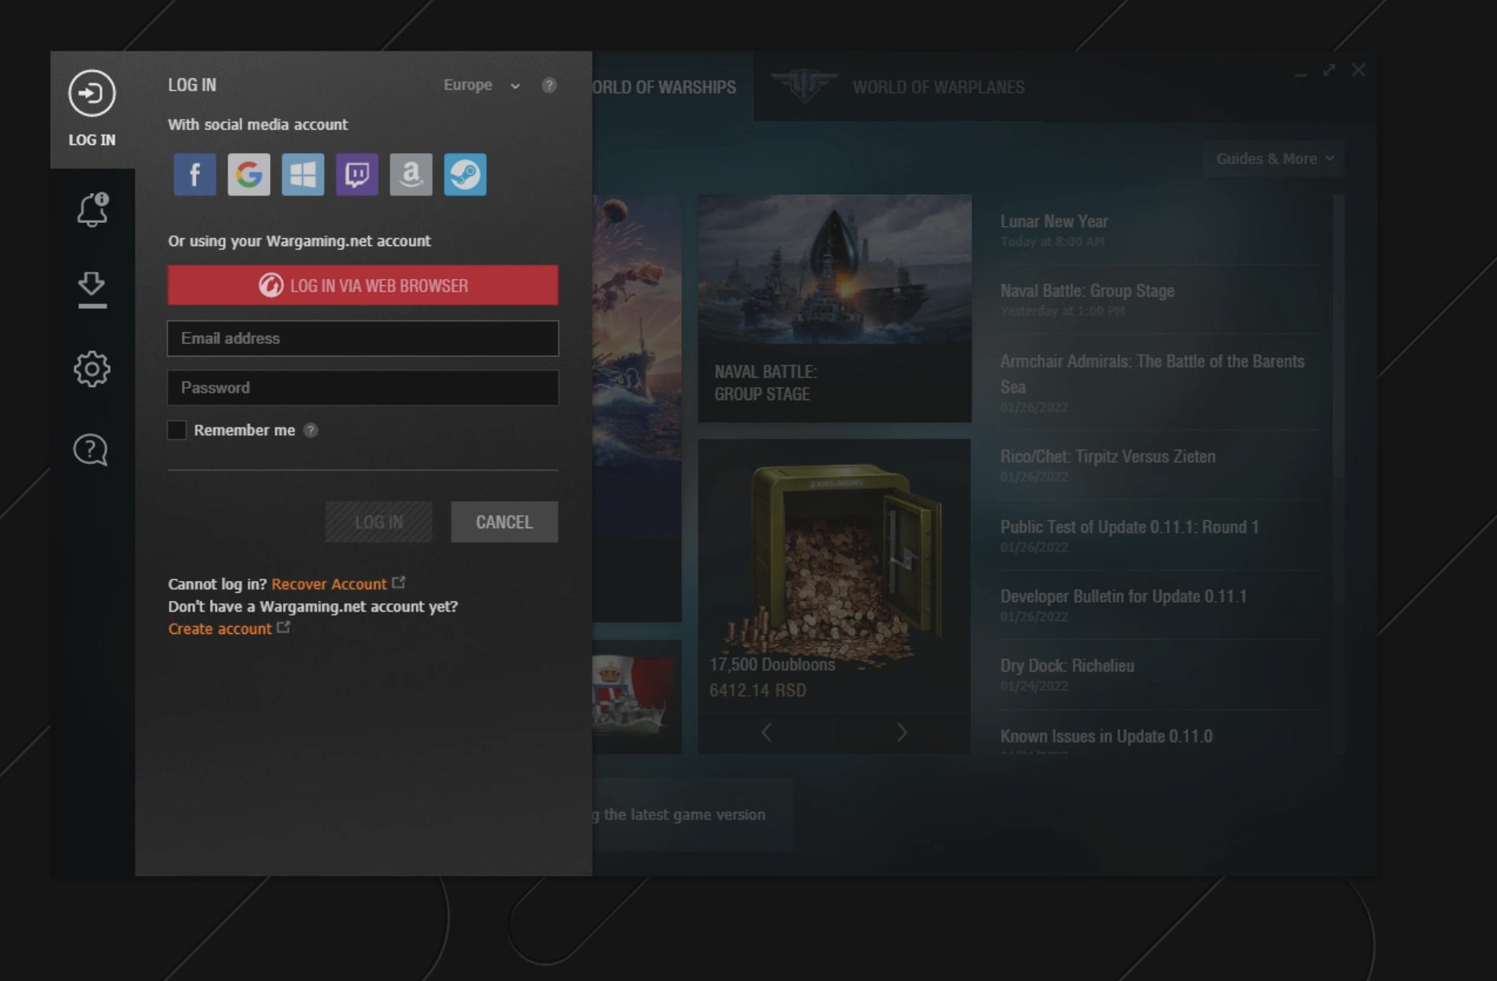Open the settings gear in sidebar
Viewport: 1497px width, 981px height.
92,369
